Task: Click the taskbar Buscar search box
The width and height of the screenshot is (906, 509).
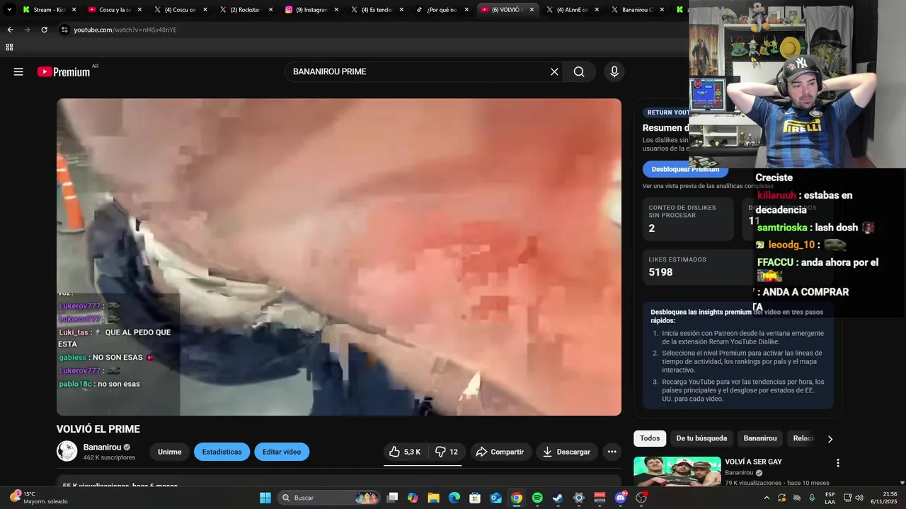Action: [x=329, y=498]
